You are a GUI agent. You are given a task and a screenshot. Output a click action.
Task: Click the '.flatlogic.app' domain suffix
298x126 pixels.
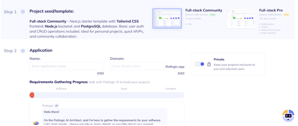click(175, 67)
